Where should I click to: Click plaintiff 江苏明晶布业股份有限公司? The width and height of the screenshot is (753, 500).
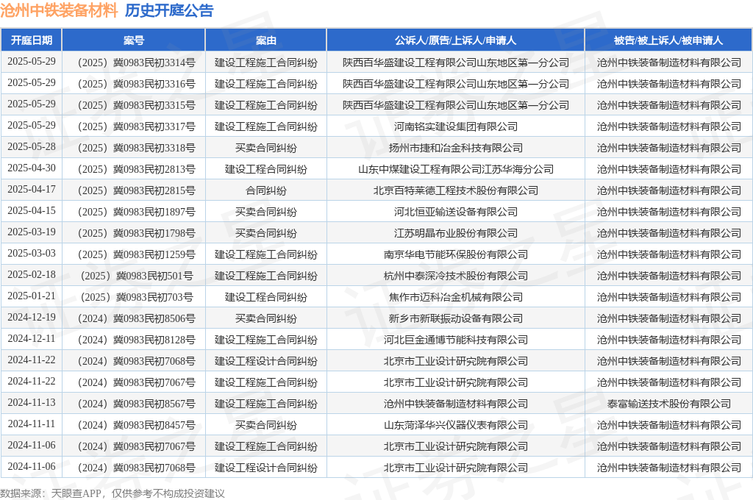point(456,233)
